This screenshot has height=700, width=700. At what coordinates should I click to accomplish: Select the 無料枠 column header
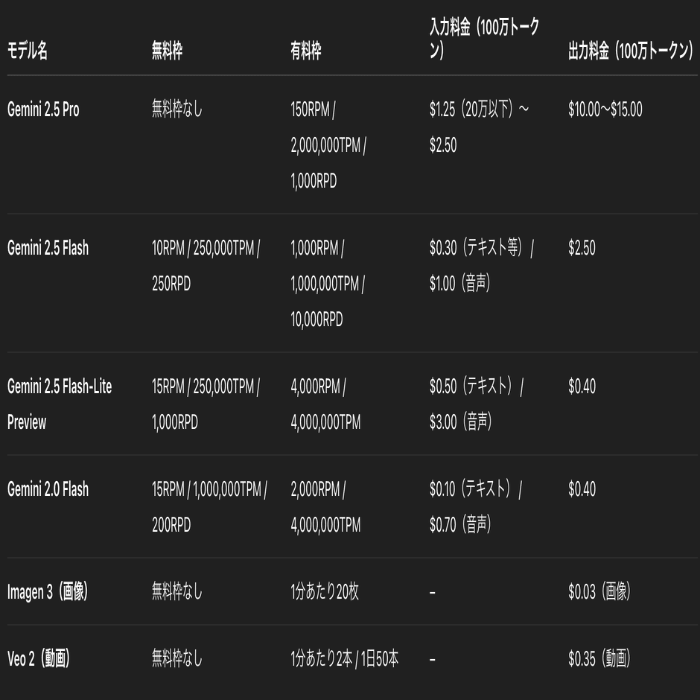coord(167,51)
